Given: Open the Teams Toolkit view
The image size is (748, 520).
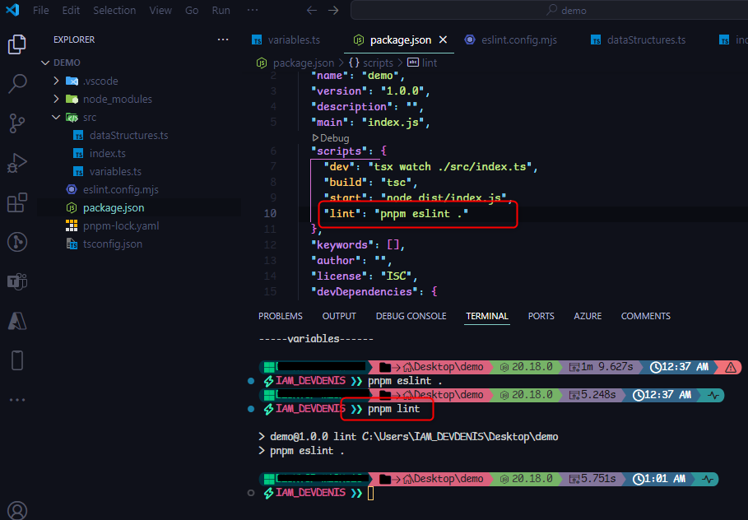Looking at the screenshot, I should pos(17,281).
